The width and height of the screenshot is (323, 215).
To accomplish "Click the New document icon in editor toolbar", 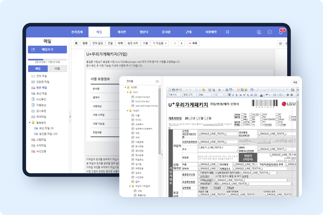I will coord(169,90).
